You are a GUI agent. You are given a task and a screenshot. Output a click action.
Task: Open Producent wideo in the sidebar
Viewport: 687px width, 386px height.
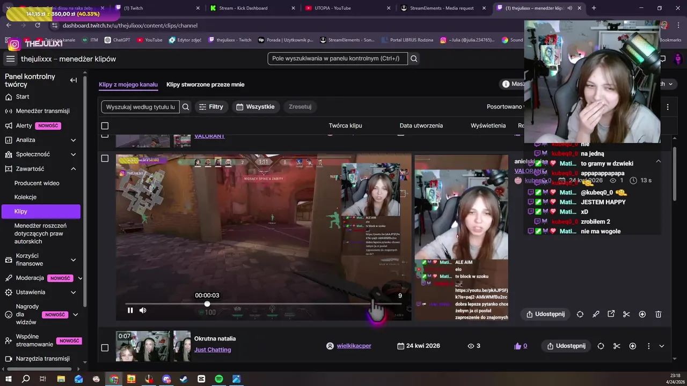37,183
